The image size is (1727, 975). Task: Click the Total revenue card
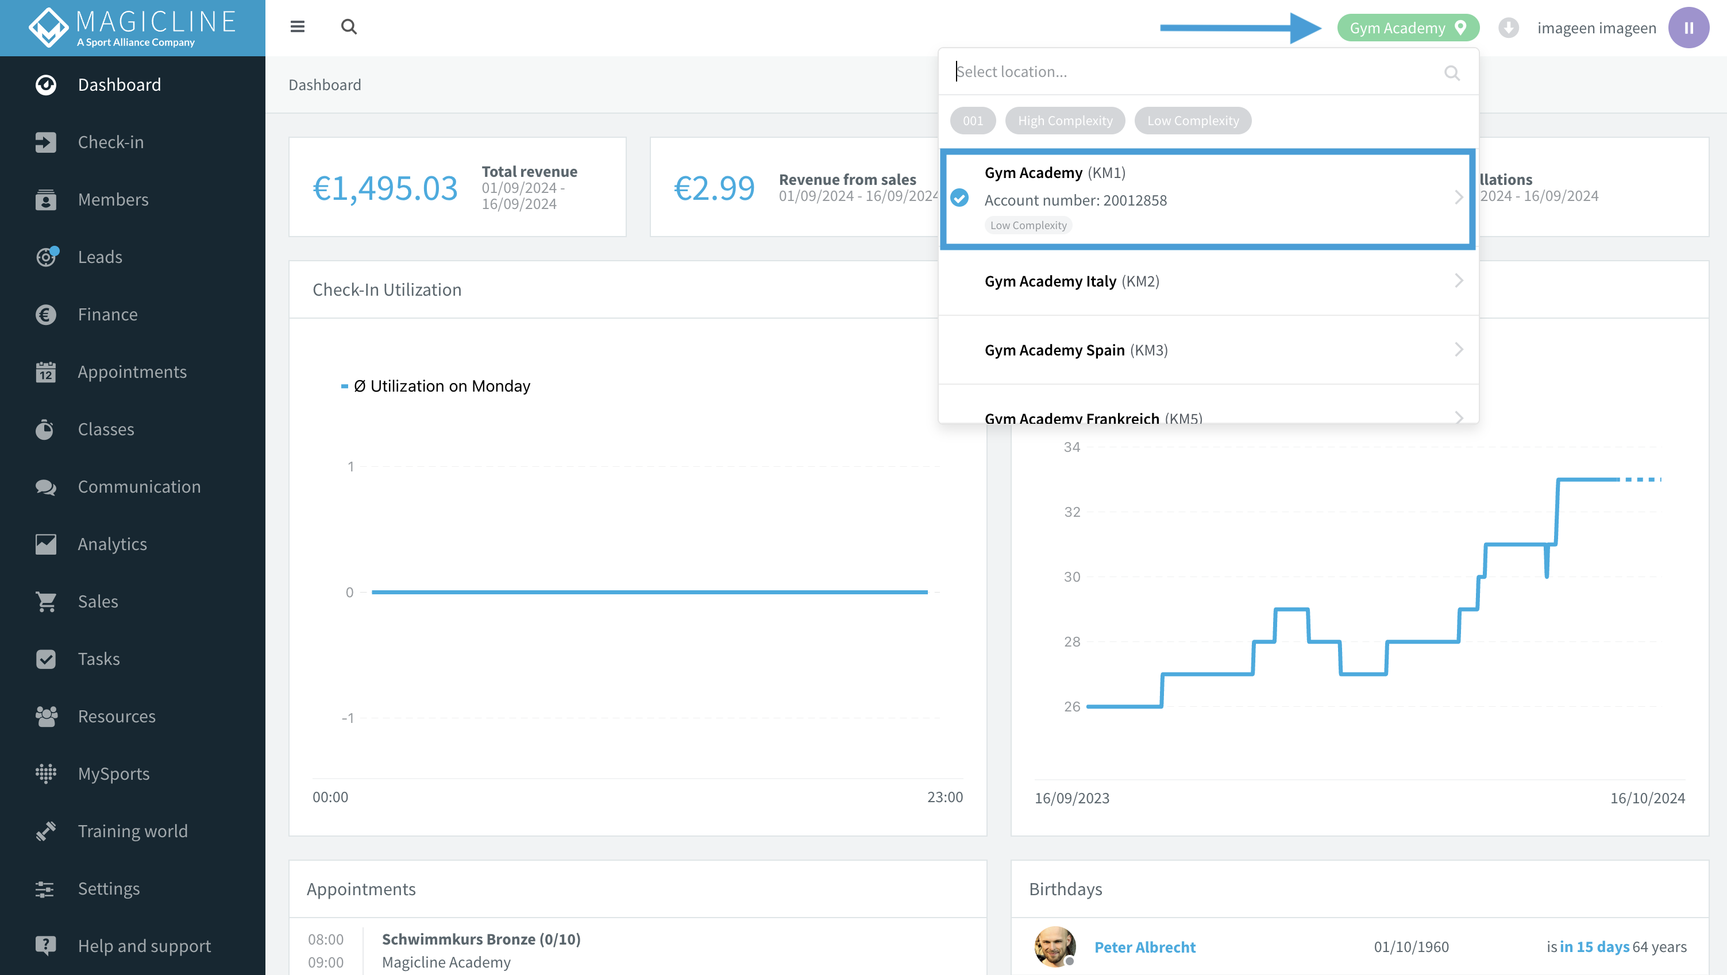(457, 187)
